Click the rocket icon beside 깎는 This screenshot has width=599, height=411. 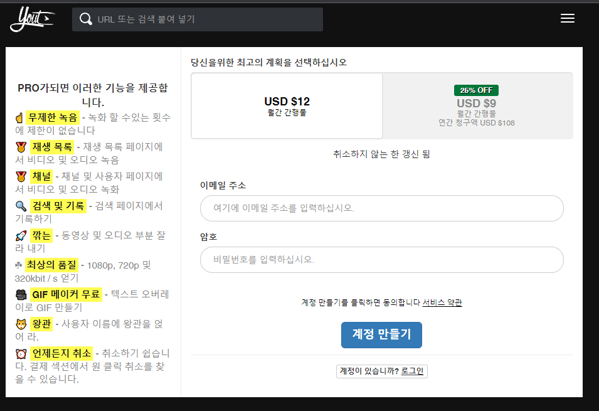click(21, 235)
